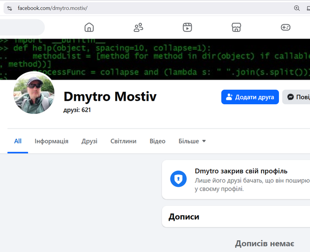
Task: Switch to the Світлини tab
Action: point(124,141)
